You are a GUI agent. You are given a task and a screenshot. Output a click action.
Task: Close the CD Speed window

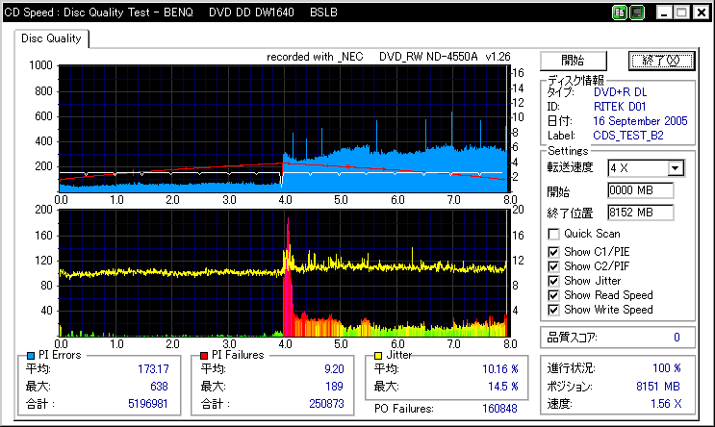coord(701,13)
